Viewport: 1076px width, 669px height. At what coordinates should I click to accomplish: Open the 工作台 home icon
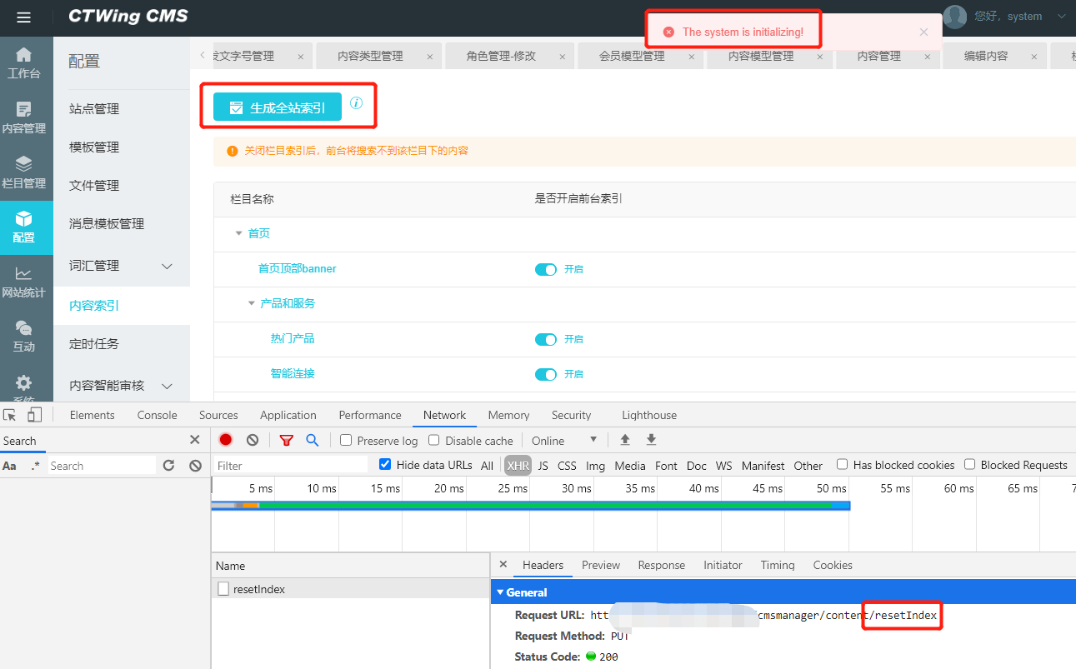tap(24, 62)
